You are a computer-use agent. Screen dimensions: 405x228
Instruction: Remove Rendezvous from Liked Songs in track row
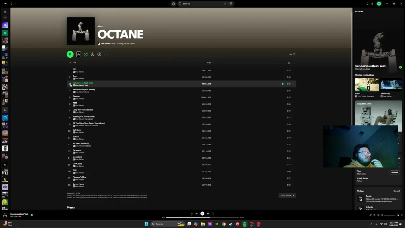(x=283, y=84)
